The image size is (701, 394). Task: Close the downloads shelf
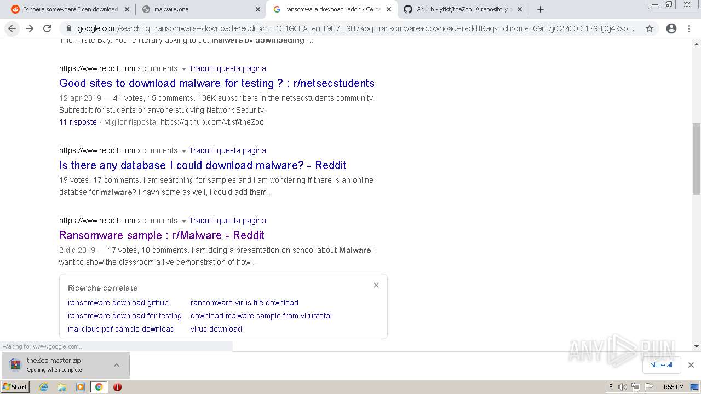(691, 365)
